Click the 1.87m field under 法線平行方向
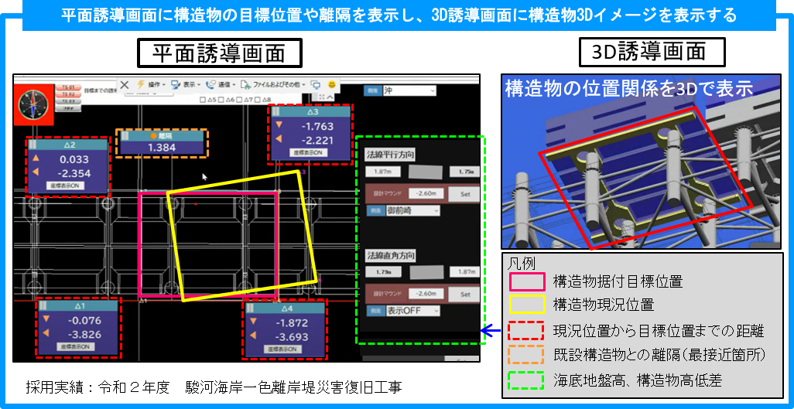794x409 pixels. (383, 172)
